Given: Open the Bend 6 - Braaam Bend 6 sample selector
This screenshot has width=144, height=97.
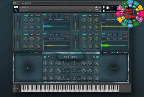Looking at the screenshot, I should [x=114, y=39].
